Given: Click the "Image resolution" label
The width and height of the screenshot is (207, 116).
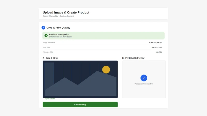Looking at the screenshot, I should click(49, 43).
